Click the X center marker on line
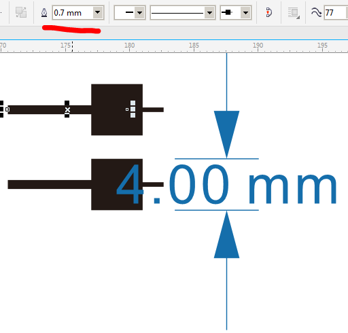Image resolution: width=348 pixels, height=333 pixels. point(67,110)
